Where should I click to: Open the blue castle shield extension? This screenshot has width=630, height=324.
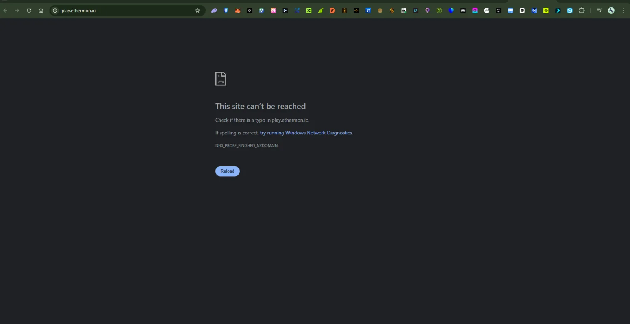coord(226,11)
